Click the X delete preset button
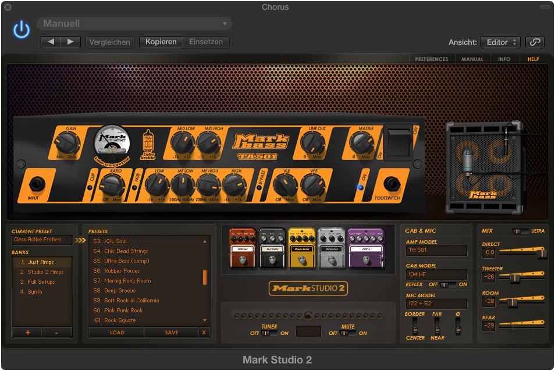The height and width of the screenshot is (371, 555). [x=204, y=333]
